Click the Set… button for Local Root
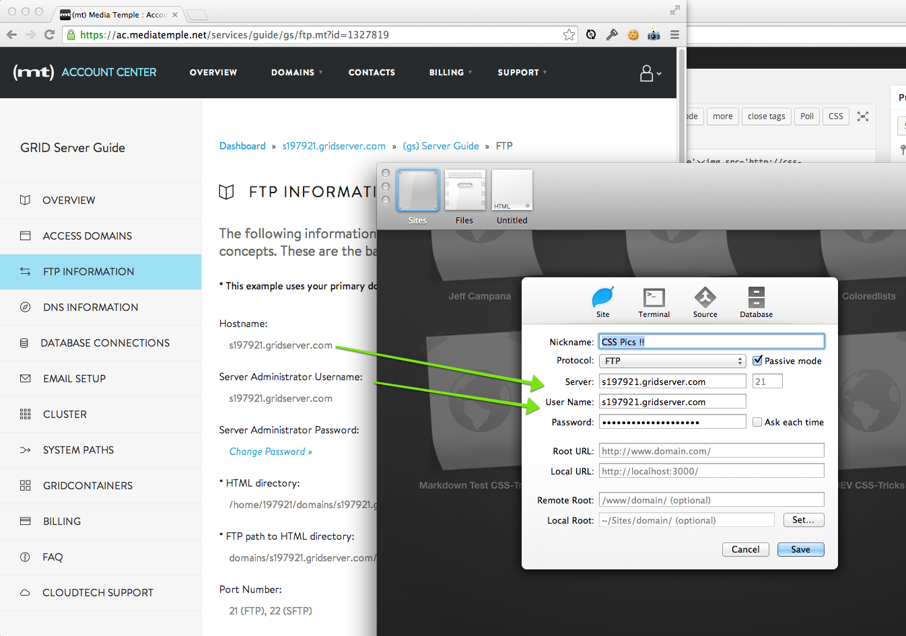The image size is (906, 636). (x=804, y=520)
